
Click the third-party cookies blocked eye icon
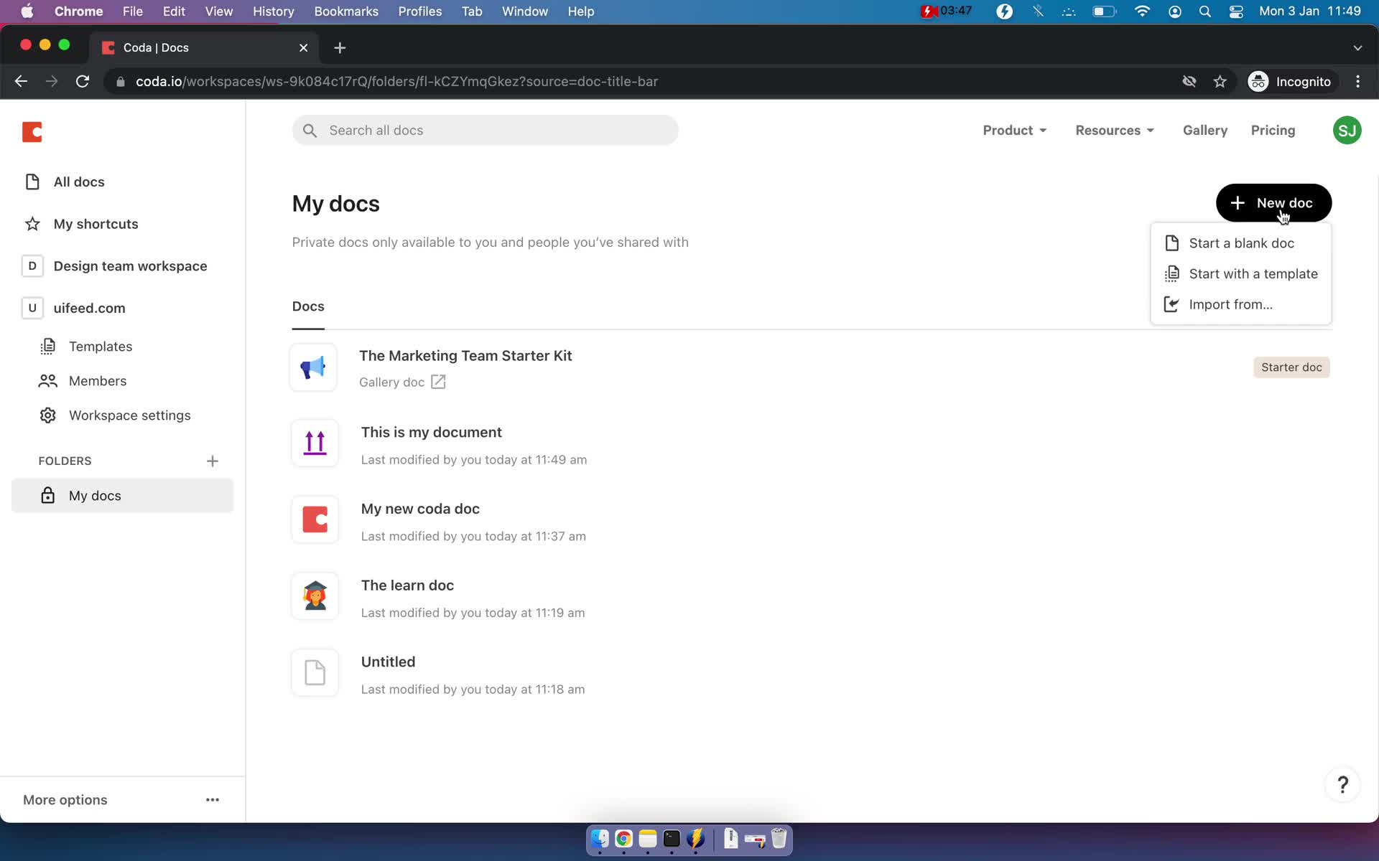click(x=1189, y=82)
